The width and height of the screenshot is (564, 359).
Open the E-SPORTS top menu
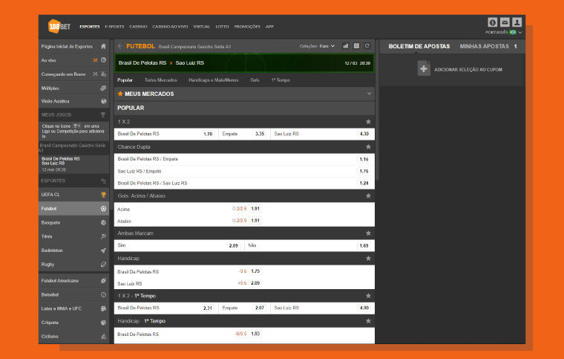pos(114,27)
